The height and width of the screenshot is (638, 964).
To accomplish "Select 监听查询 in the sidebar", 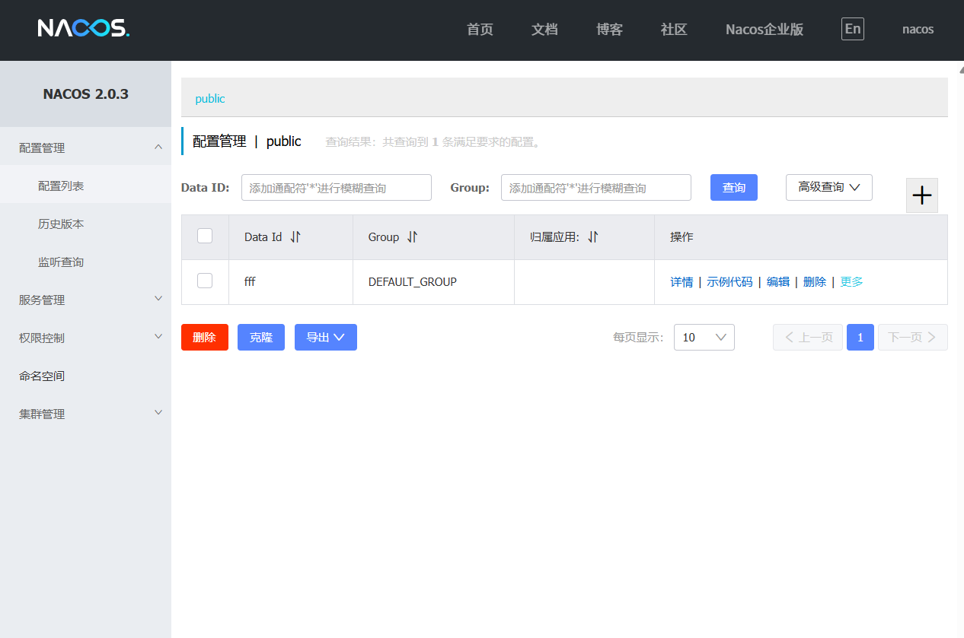I will pyautogui.click(x=85, y=262).
